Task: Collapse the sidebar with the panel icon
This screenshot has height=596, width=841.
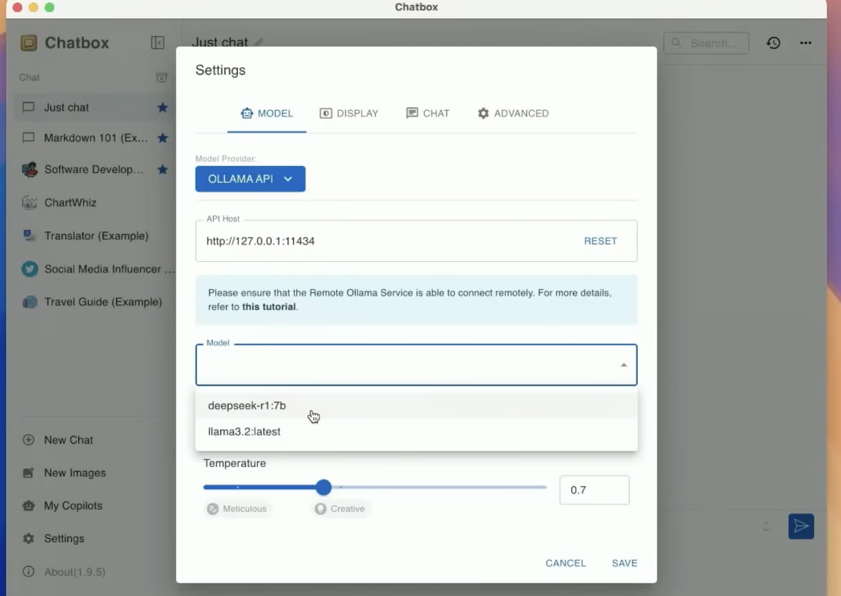Action: (158, 43)
